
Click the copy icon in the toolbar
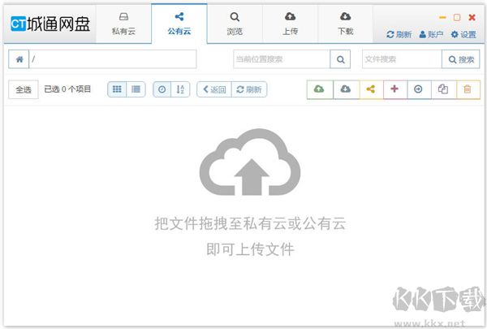coord(443,89)
